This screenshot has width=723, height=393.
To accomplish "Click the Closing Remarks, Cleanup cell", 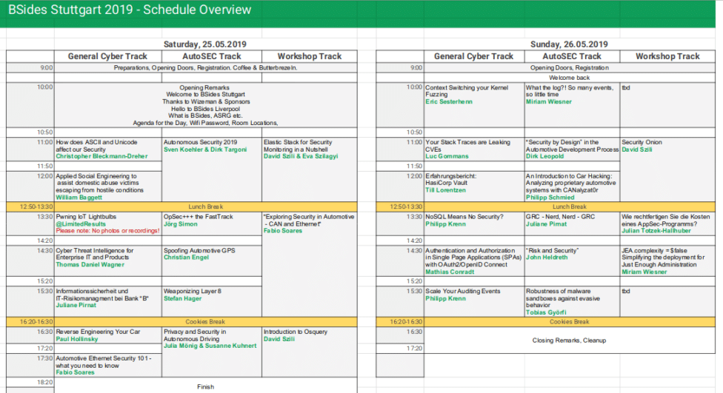I will 569,340.
